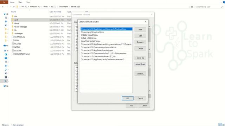Select the kafka_2.11-2.3.0 path entry
Viewport: 225px width, 126px height.
106,53
